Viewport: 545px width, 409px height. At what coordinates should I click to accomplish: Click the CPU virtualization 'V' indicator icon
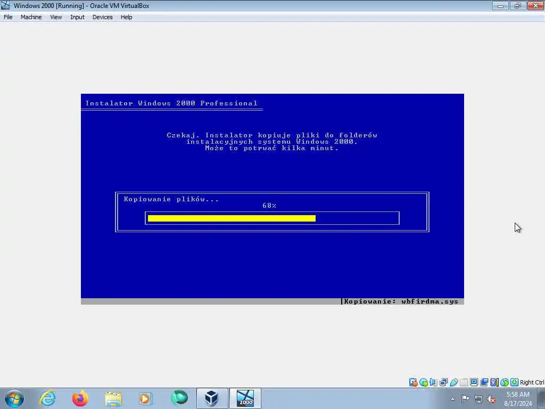494,382
